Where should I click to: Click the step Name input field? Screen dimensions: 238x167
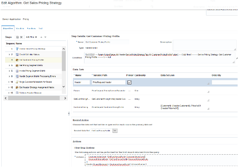click(x=107, y=42)
